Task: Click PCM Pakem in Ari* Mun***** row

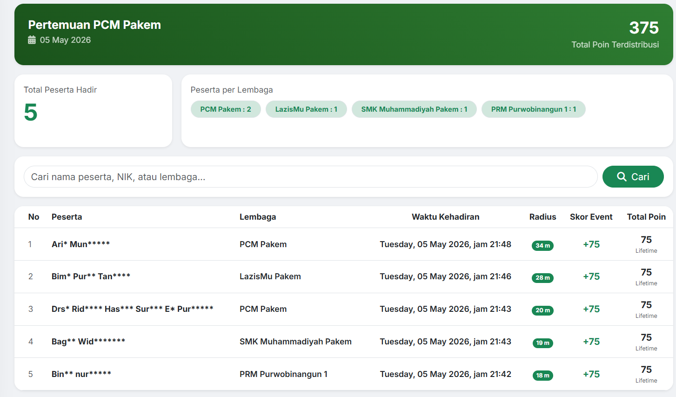Action: [263, 244]
